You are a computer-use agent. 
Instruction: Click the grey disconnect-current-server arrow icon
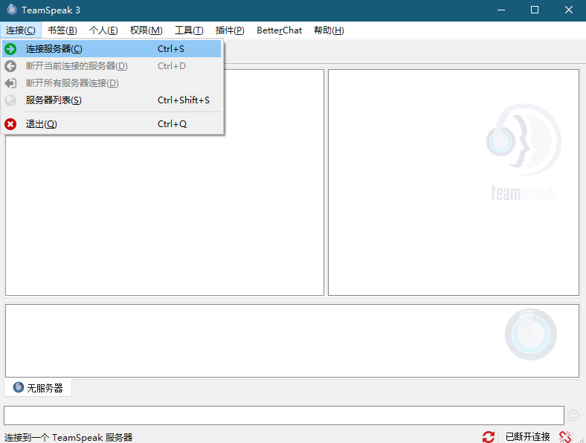pos(10,66)
